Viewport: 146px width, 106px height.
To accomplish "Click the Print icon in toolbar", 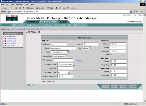I will [64, 8].
